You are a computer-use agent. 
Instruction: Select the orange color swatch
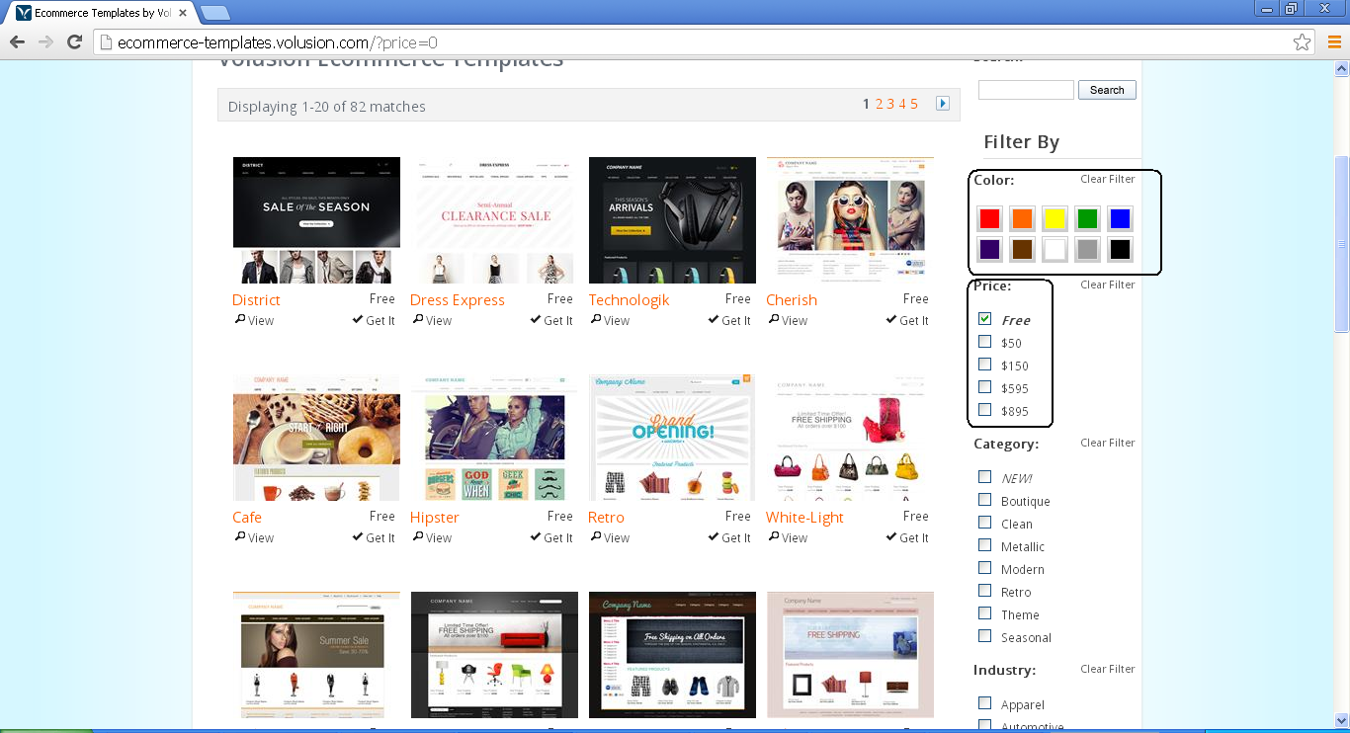(1022, 219)
